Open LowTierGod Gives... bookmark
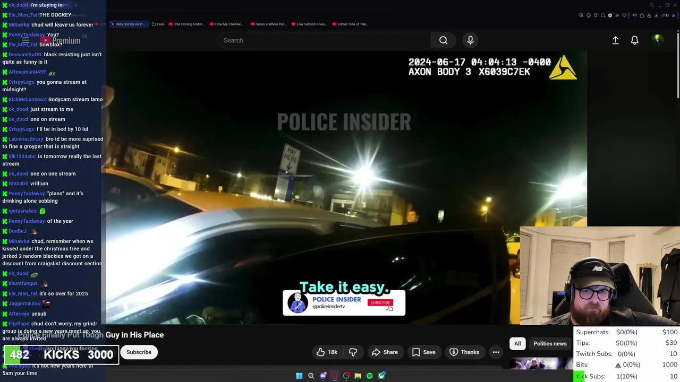The image size is (680, 382). (x=309, y=24)
